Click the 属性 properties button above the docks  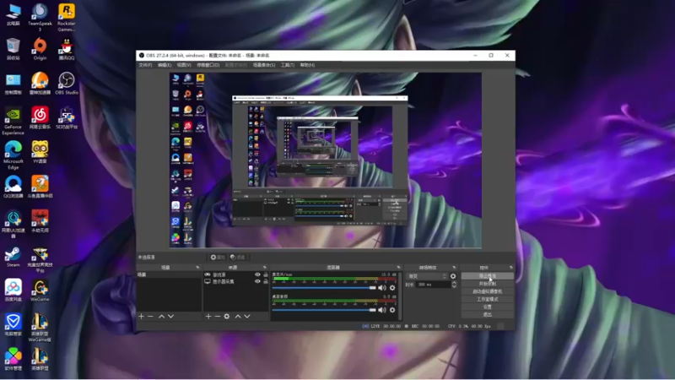(218, 258)
